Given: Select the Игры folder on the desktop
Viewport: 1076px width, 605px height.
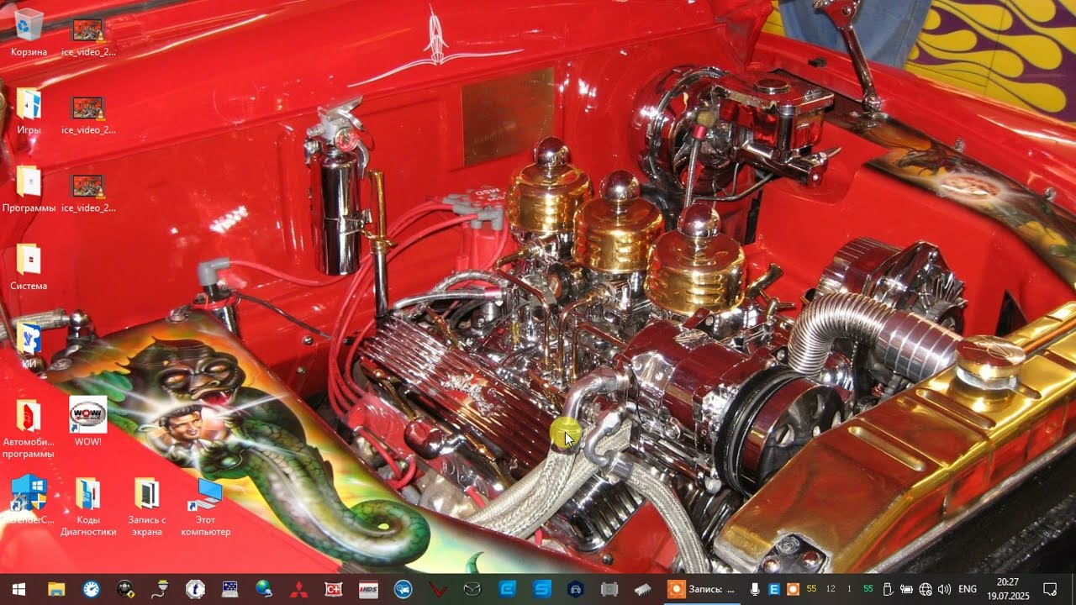Looking at the screenshot, I should tap(29, 111).
